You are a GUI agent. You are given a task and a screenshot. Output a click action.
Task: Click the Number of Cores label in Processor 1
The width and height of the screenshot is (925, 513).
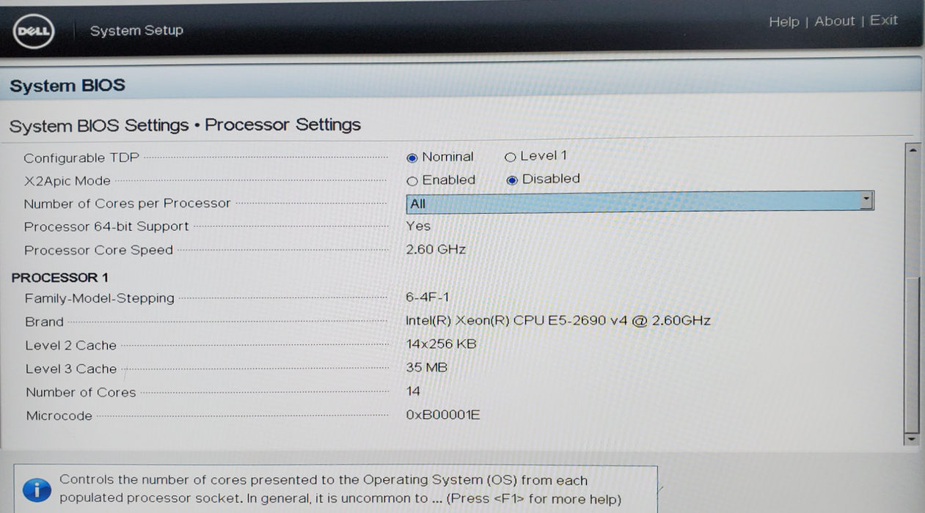point(81,392)
